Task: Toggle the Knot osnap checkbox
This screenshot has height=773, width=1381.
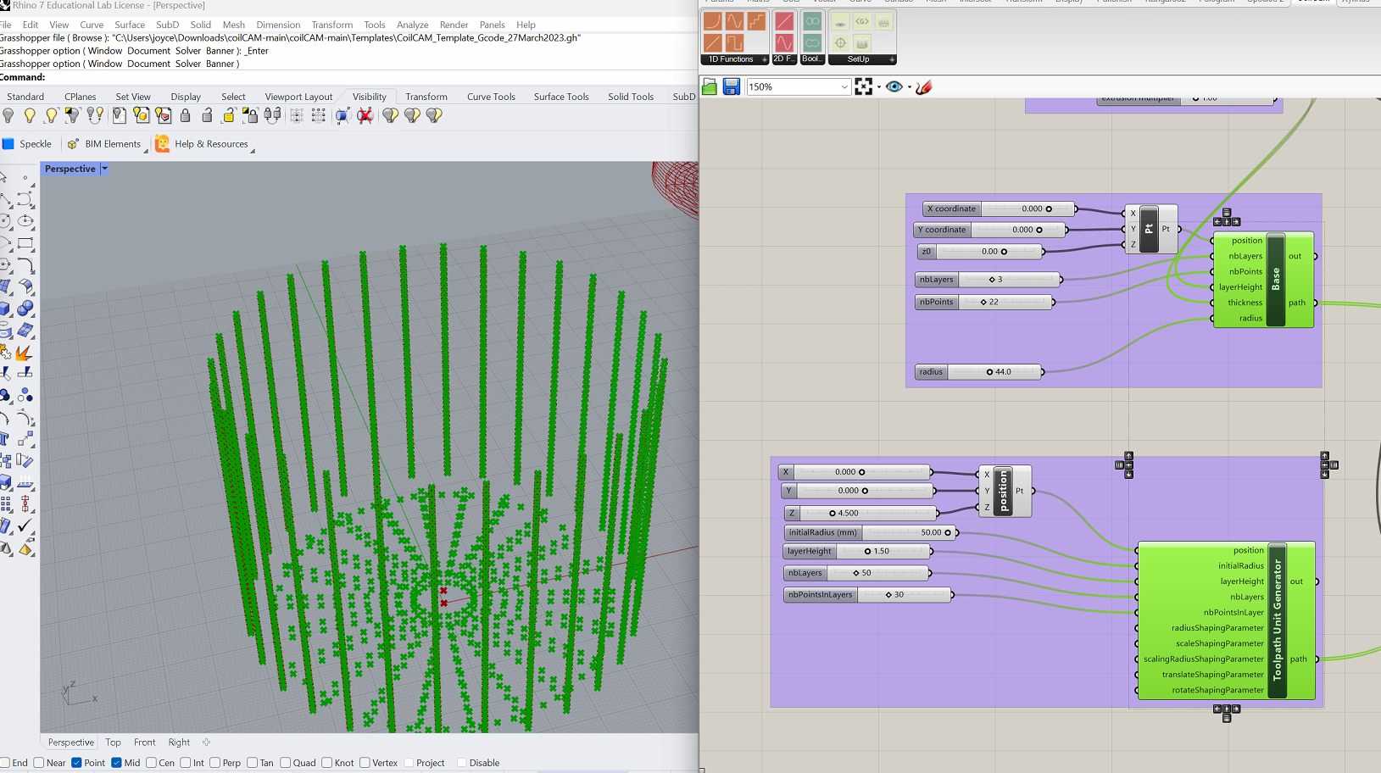Action: click(x=327, y=763)
